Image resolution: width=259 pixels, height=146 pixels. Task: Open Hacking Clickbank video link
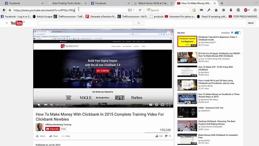coord(217,122)
